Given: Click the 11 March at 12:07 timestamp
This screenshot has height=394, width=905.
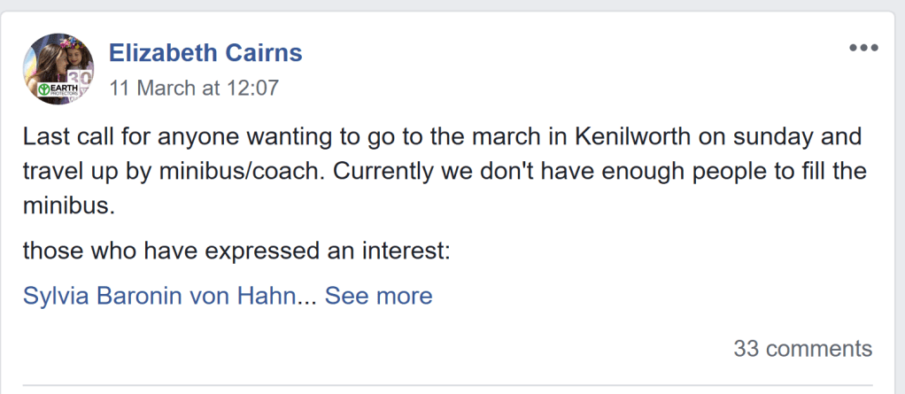Looking at the screenshot, I should (x=194, y=88).
